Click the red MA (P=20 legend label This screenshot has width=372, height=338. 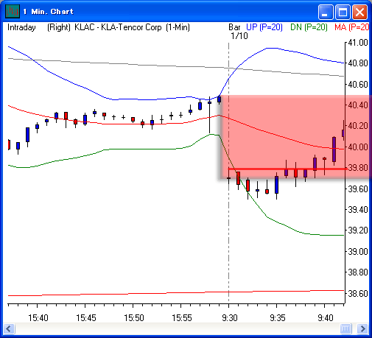(x=351, y=27)
